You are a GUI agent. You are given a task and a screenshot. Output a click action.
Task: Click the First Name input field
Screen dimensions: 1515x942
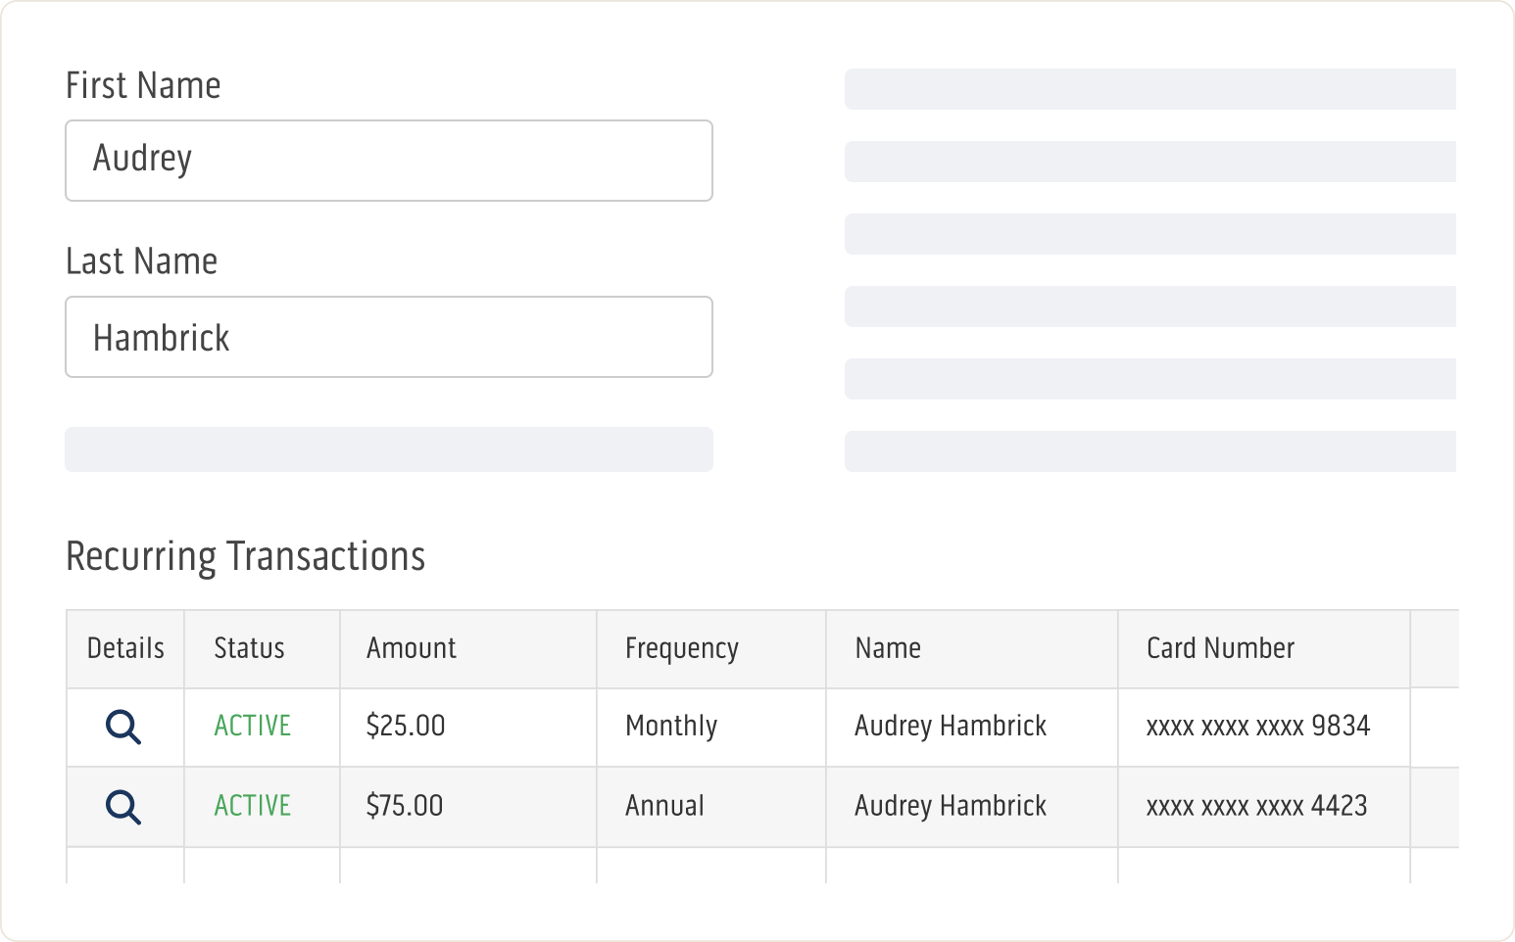[x=388, y=161]
